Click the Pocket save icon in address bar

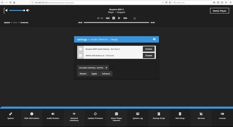click(166, 2)
